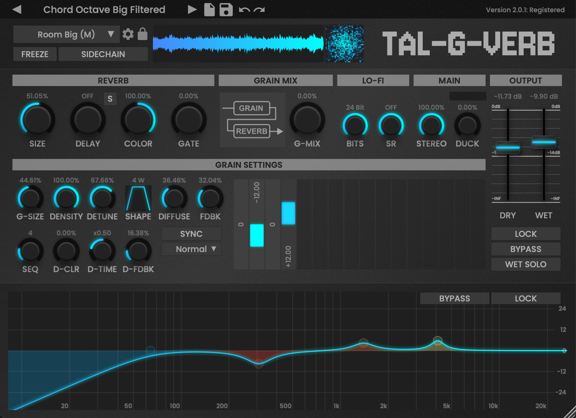This screenshot has height=418, width=576.
Task: Open settings gear next to Room Big
Action: click(x=128, y=34)
